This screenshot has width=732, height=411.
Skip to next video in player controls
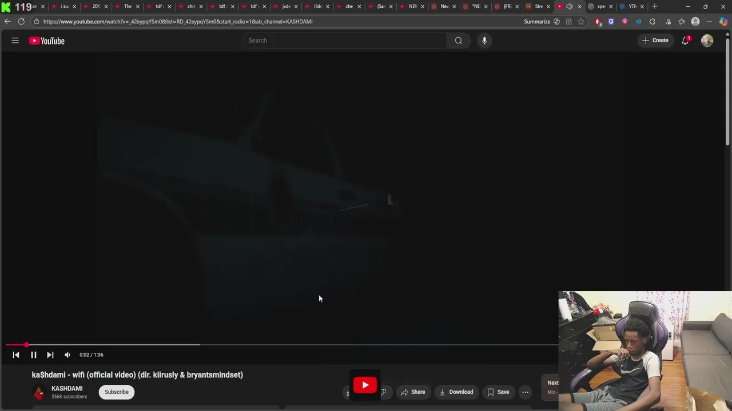click(50, 354)
